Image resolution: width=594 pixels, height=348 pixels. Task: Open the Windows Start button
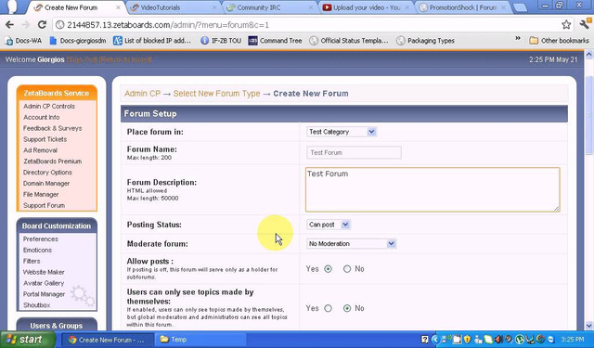coord(27,340)
